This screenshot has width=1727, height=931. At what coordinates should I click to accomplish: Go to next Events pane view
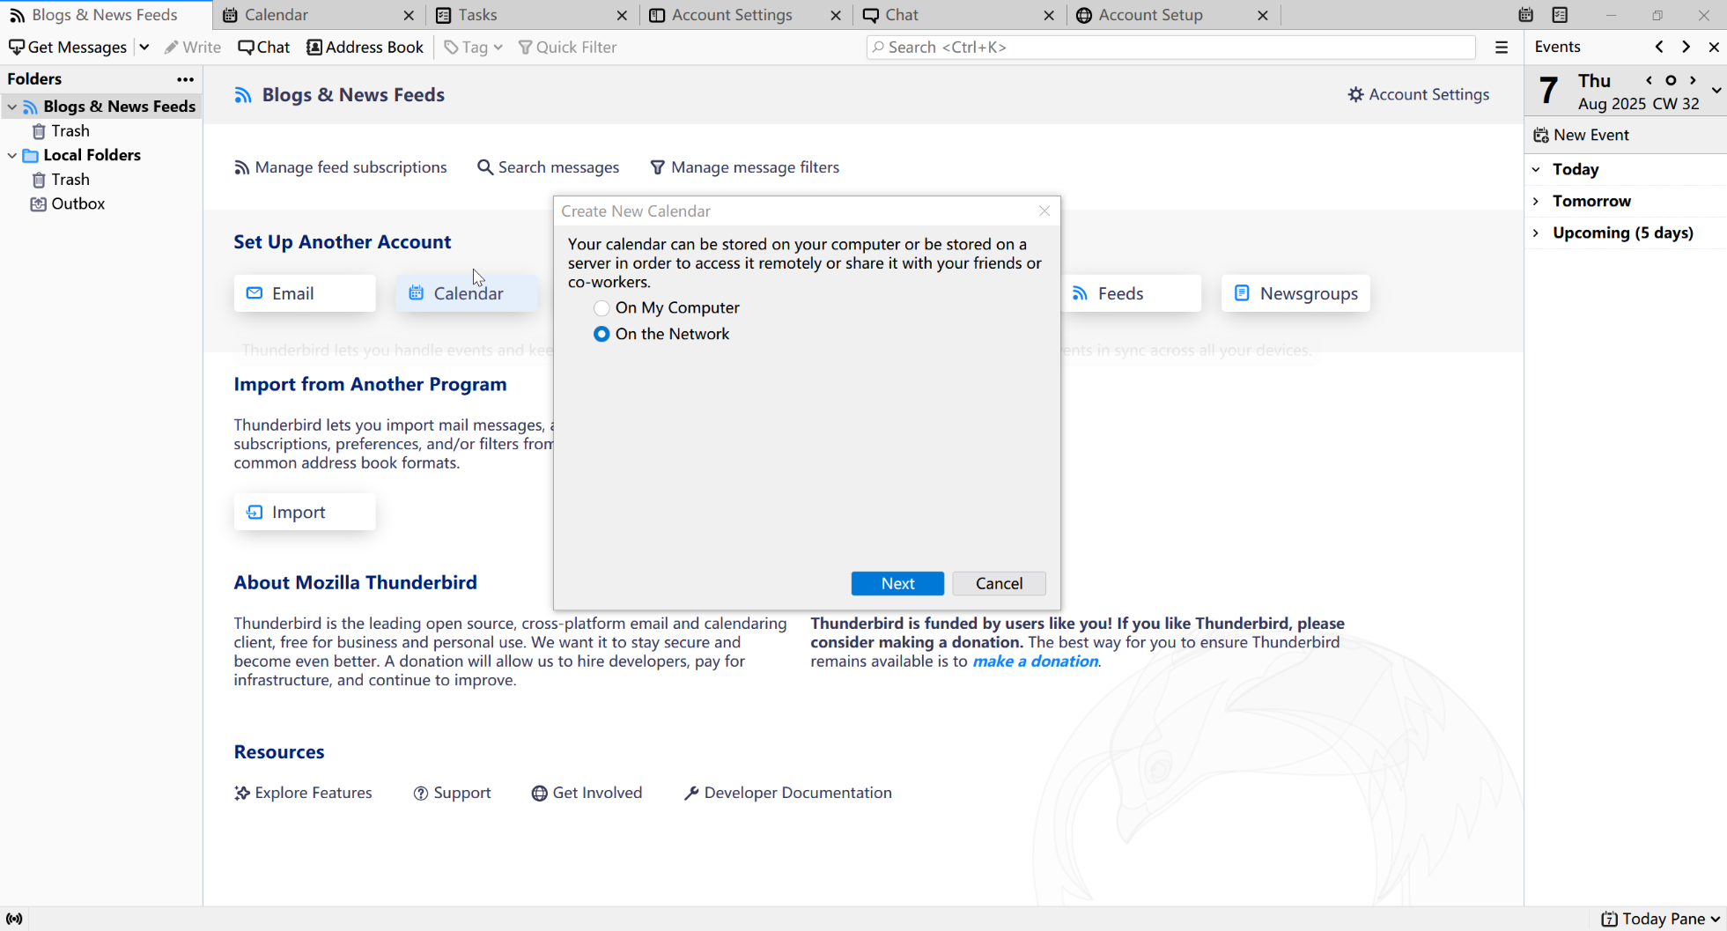(1686, 47)
